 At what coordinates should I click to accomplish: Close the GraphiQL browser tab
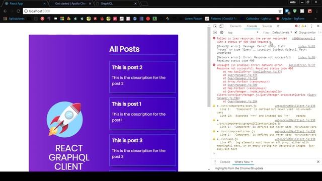pos(135,4)
